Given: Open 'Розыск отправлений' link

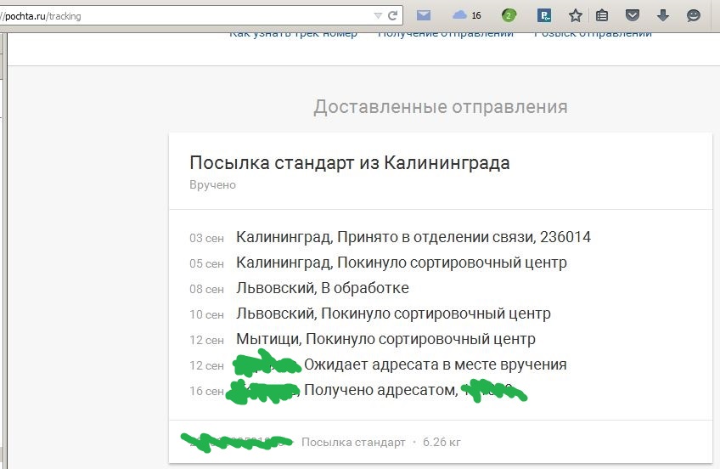Looking at the screenshot, I should [x=593, y=34].
